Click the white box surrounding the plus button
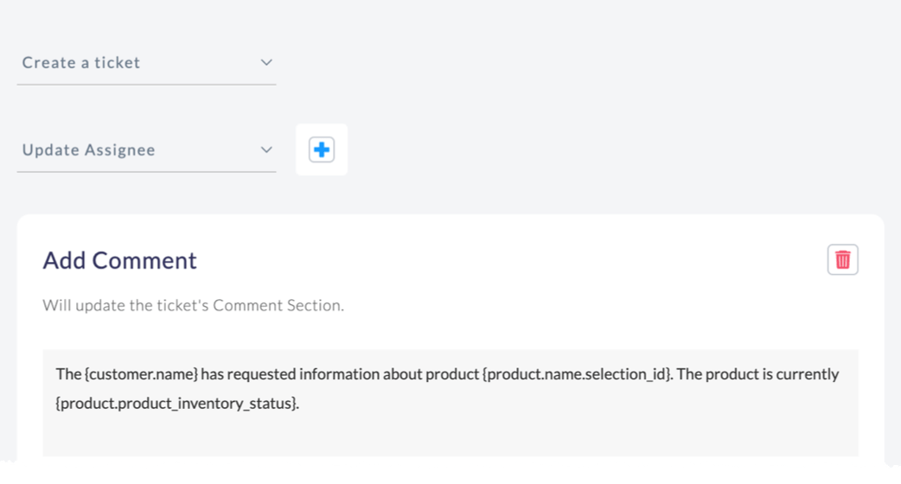 [x=321, y=150]
